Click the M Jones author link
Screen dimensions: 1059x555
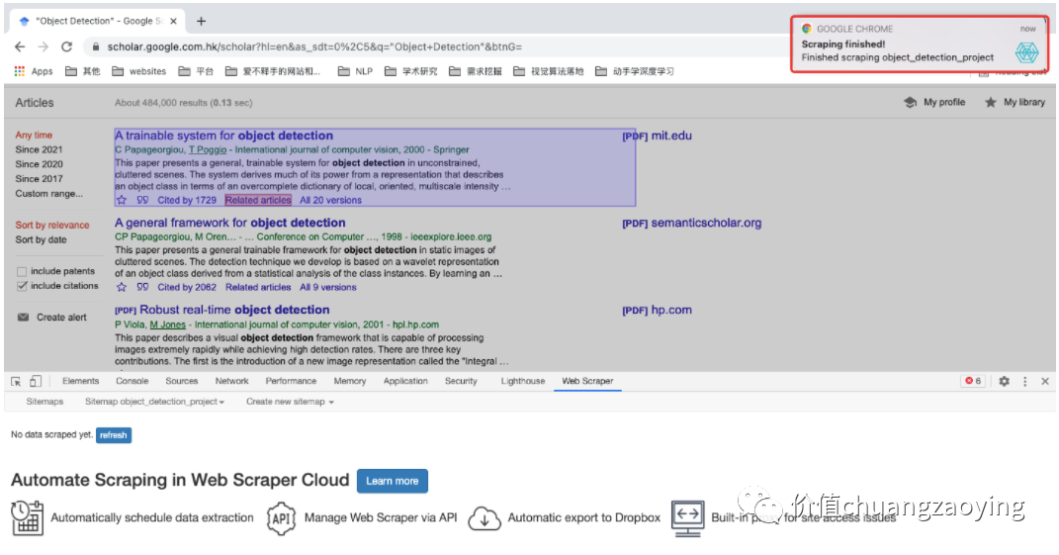(167, 325)
